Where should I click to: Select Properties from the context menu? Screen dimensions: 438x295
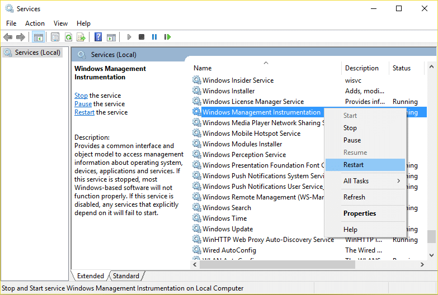tap(360, 213)
